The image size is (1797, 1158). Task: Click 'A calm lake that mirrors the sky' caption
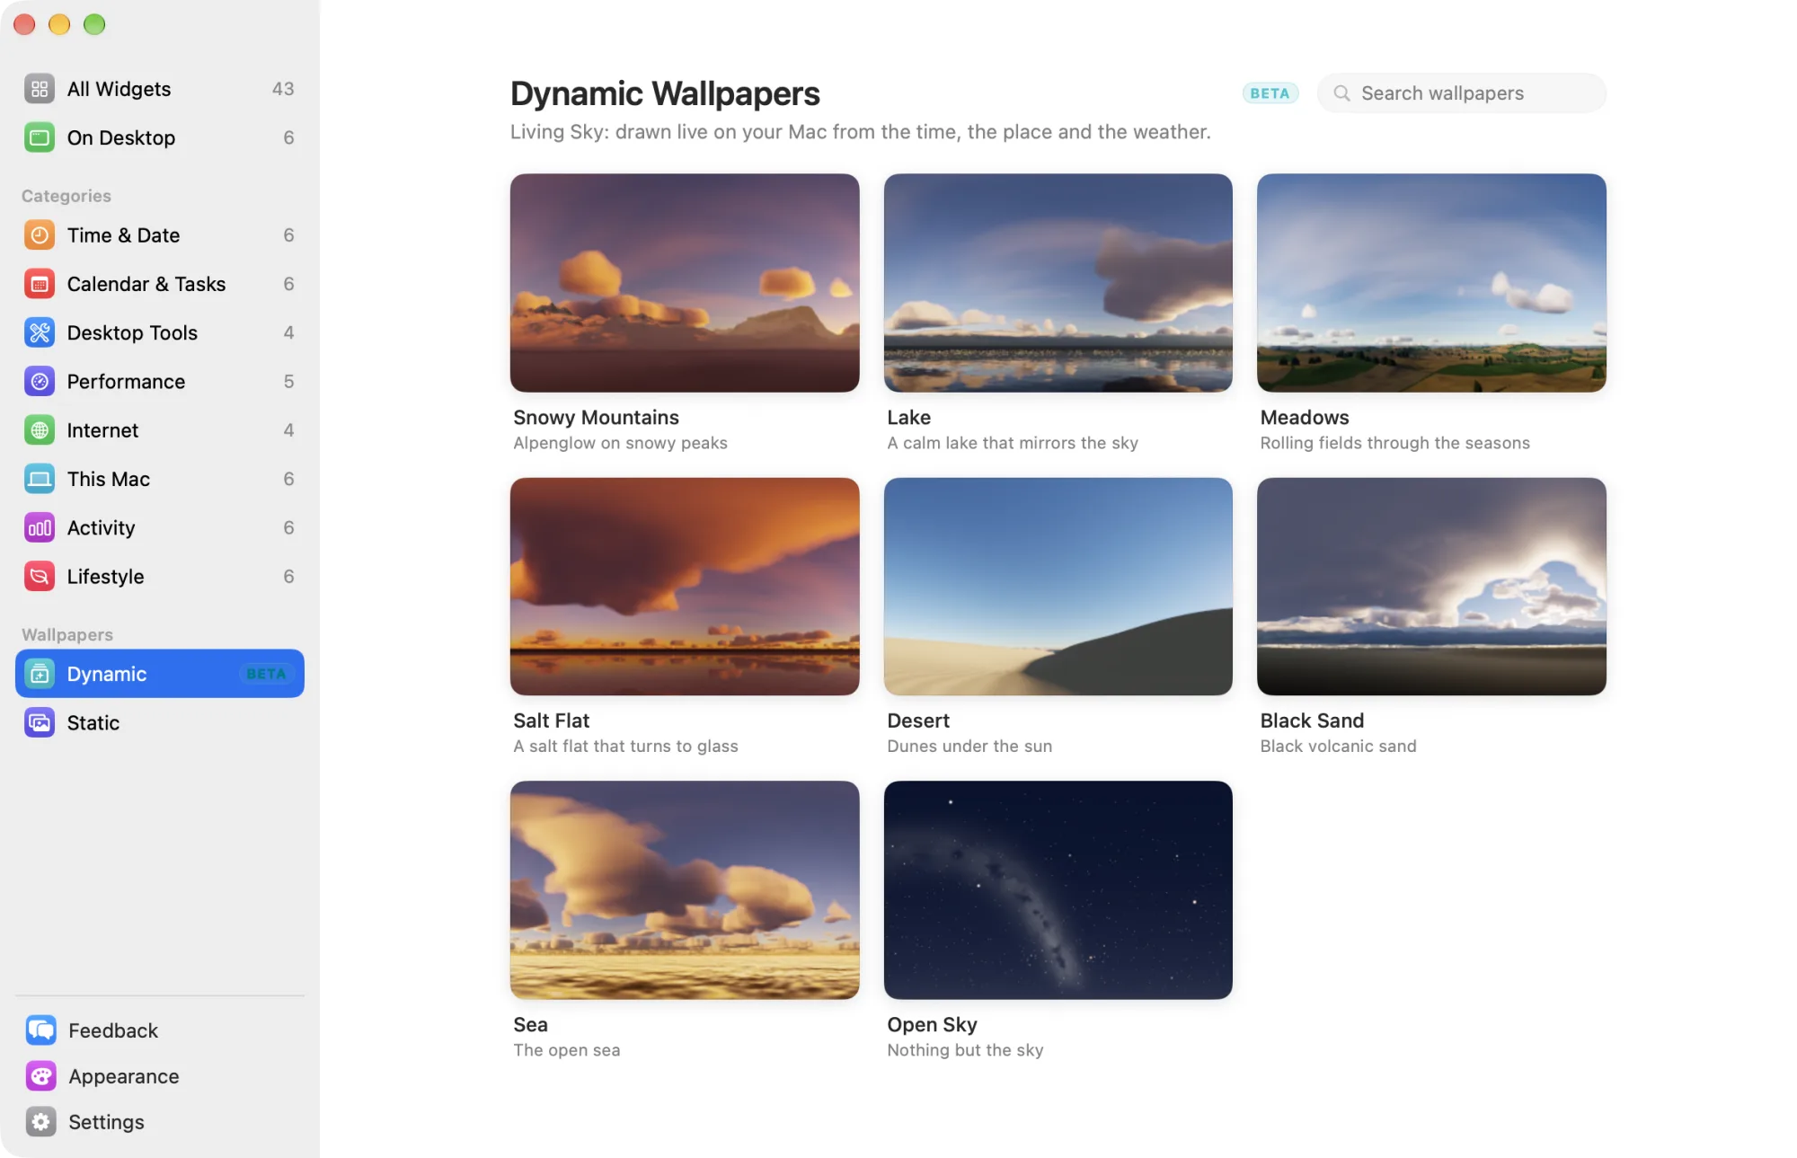tap(1013, 443)
